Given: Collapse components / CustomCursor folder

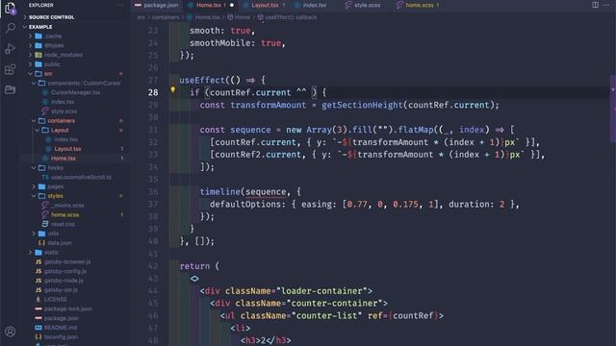Looking at the screenshot, I should tap(34, 84).
